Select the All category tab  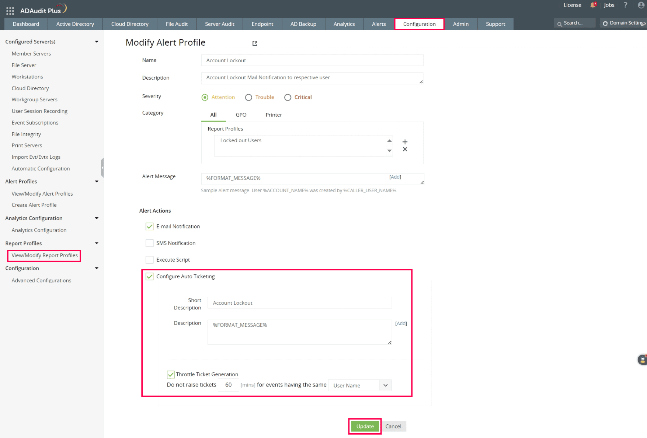click(x=213, y=115)
